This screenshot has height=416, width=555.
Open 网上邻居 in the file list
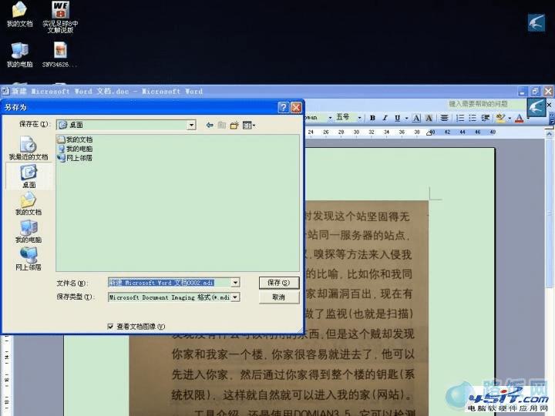75,158
